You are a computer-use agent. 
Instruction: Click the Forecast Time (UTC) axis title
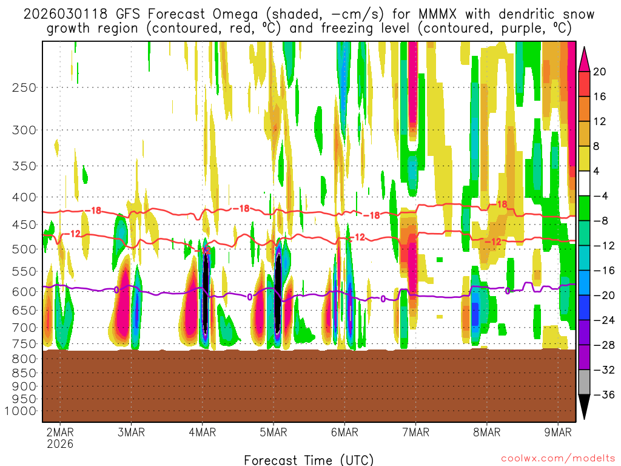(309, 459)
